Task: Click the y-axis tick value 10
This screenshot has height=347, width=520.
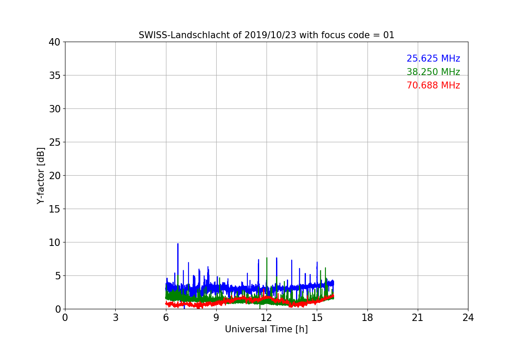Action: [55, 242]
